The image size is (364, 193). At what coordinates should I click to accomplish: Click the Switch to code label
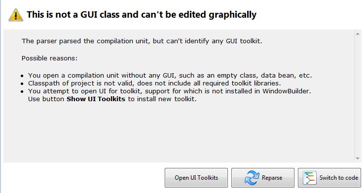pos(339,178)
